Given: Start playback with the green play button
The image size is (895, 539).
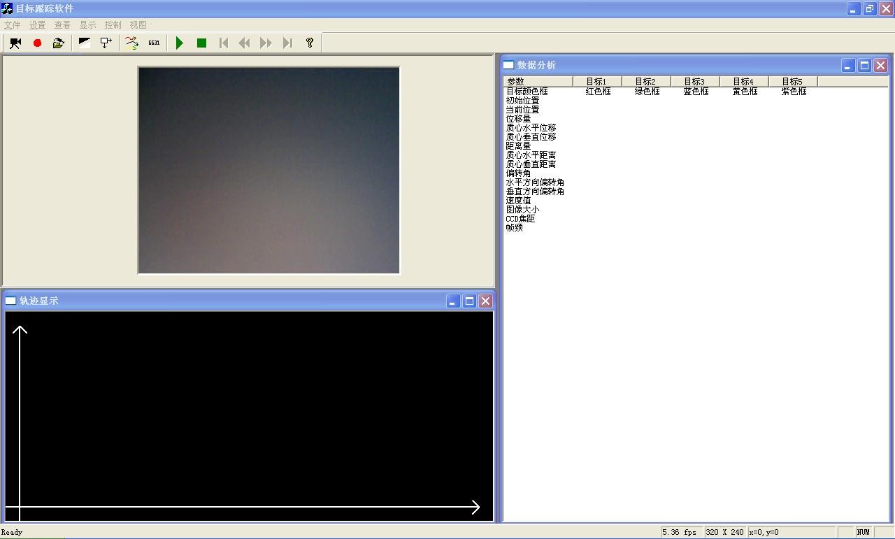Looking at the screenshot, I should click(180, 43).
